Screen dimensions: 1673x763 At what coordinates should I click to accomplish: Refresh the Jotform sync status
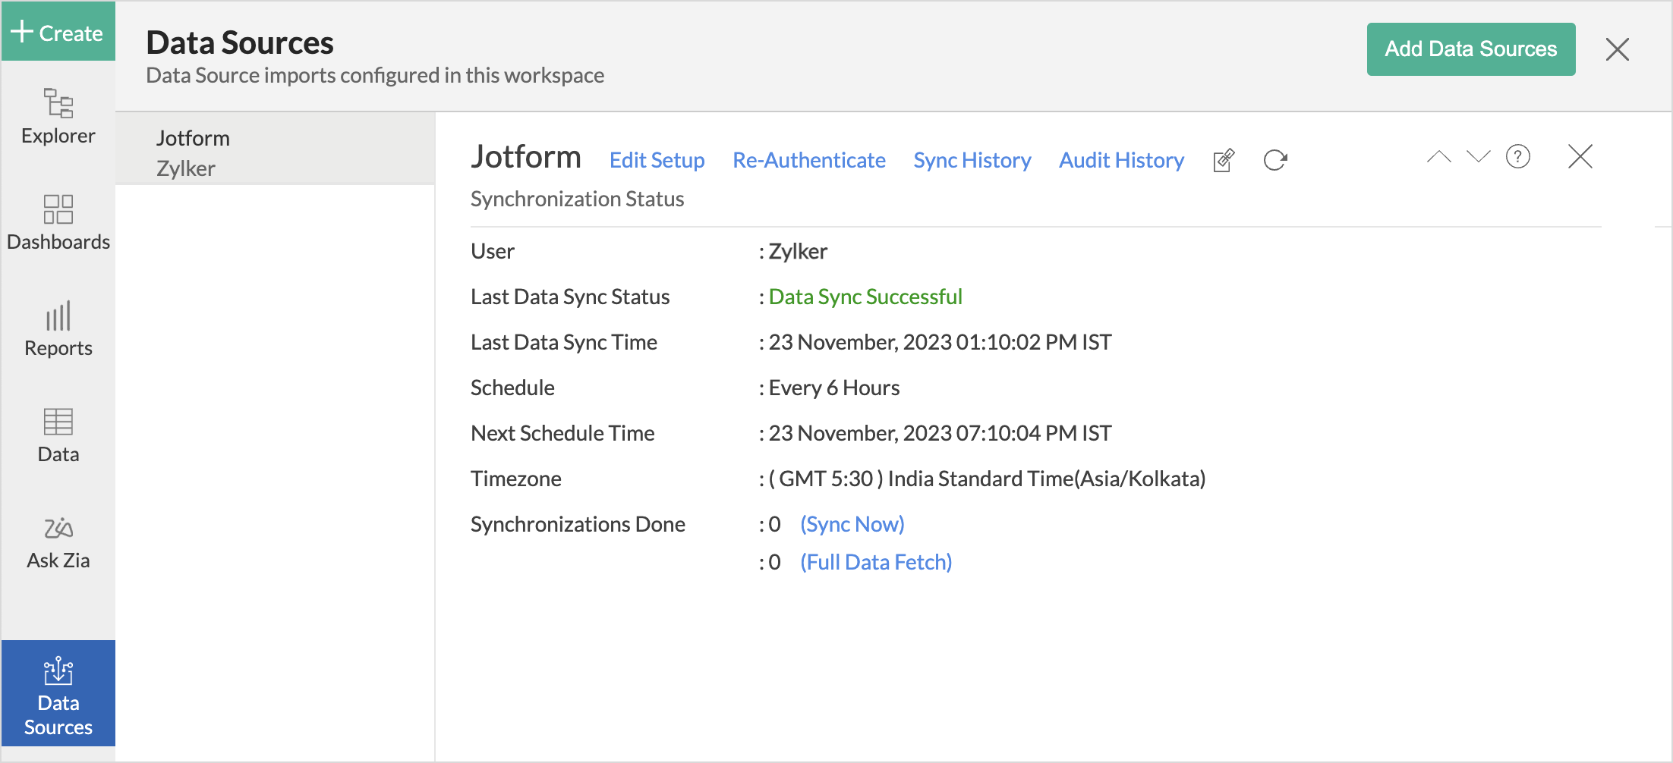pos(1275,160)
